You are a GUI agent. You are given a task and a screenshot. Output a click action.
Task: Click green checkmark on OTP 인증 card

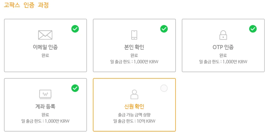coord(253,29)
